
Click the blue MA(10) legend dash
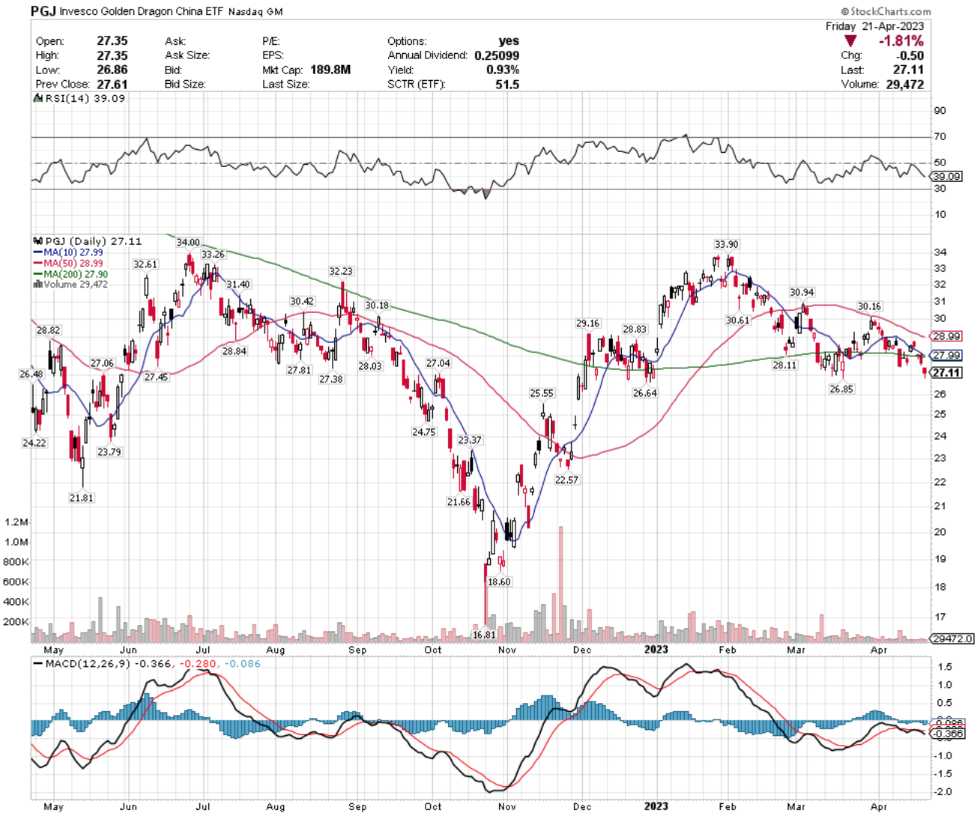click(38, 253)
